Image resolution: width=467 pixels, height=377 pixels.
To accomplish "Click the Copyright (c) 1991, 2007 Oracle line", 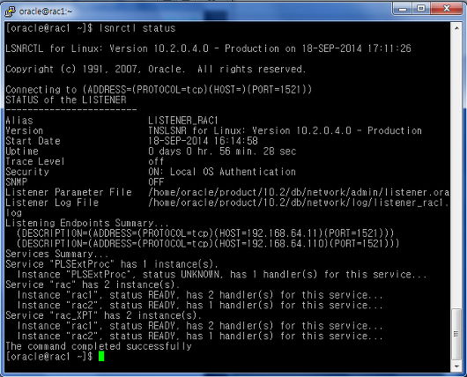I will coord(155,69).
